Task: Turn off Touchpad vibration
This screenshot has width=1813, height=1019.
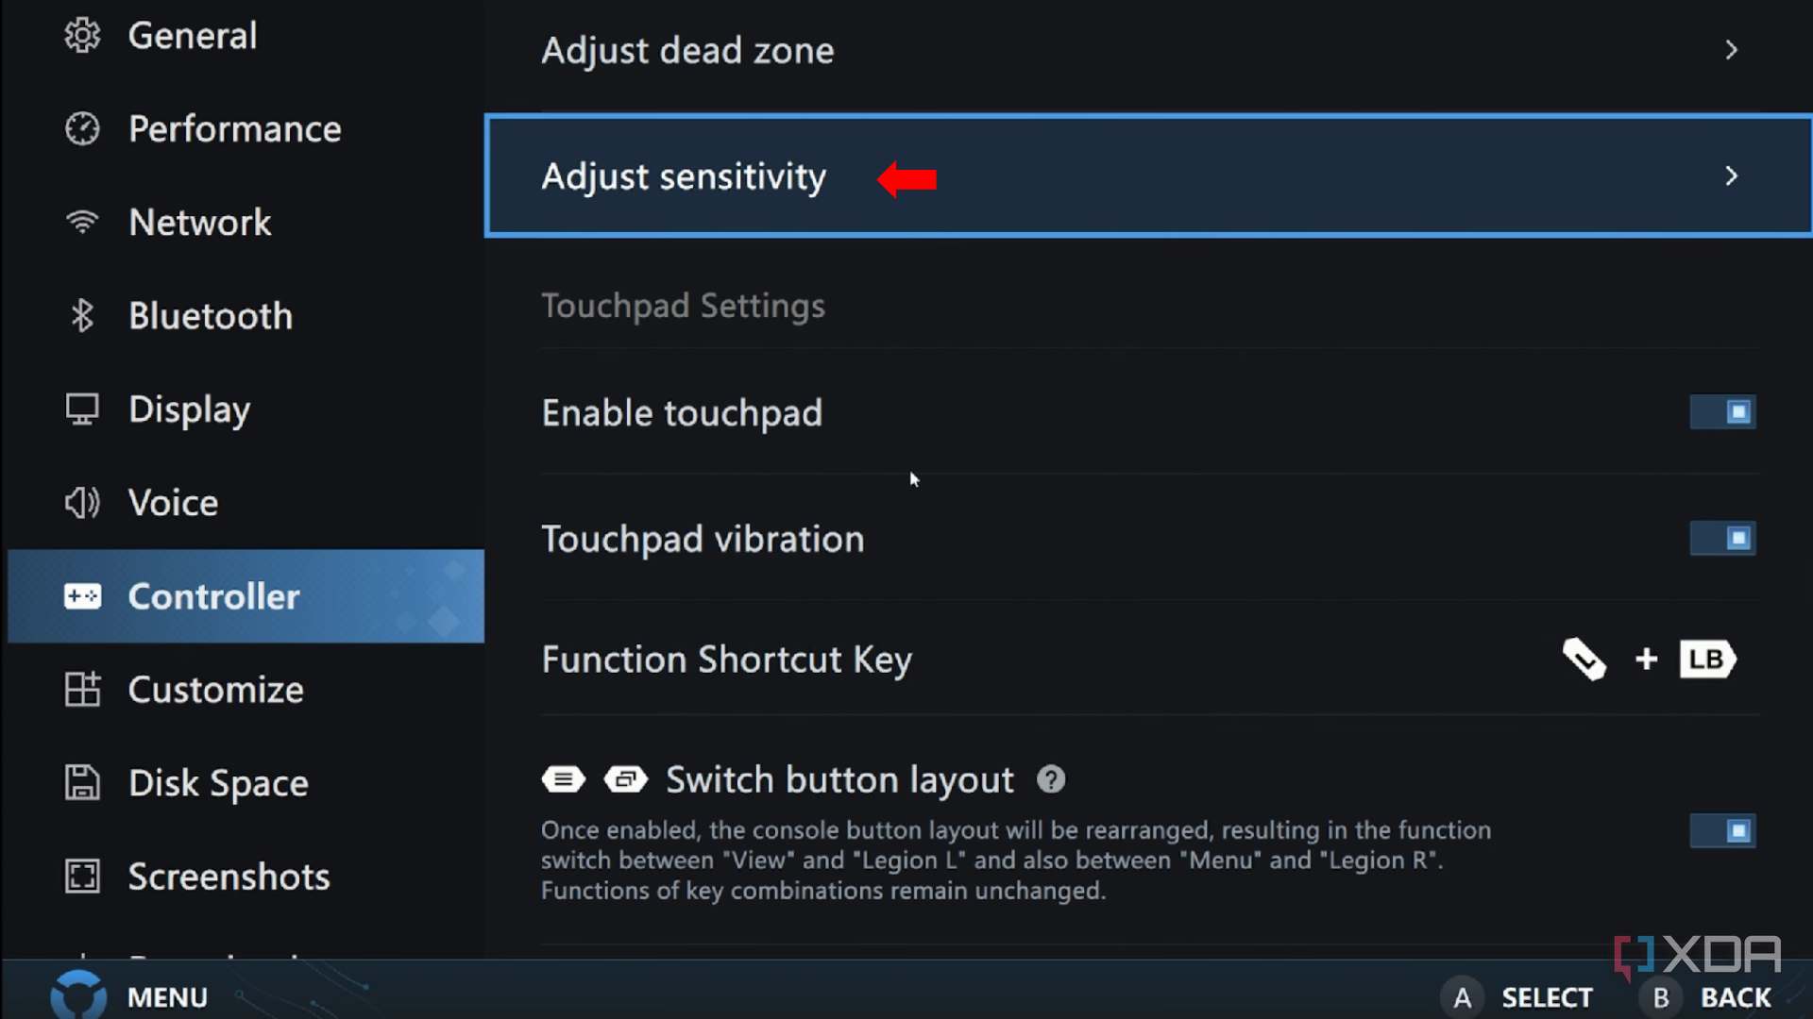Action: (1722, 539)
